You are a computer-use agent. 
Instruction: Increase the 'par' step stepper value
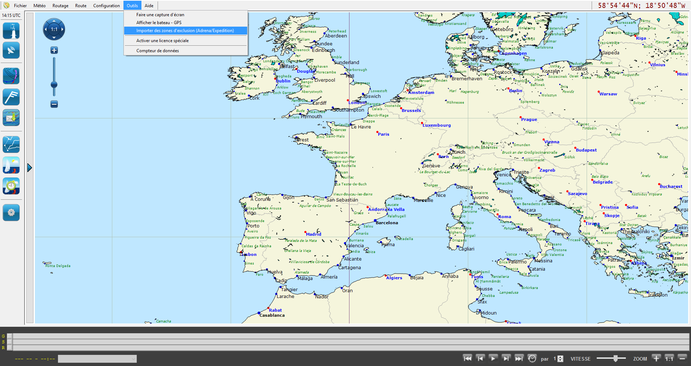tap(560, 357)
